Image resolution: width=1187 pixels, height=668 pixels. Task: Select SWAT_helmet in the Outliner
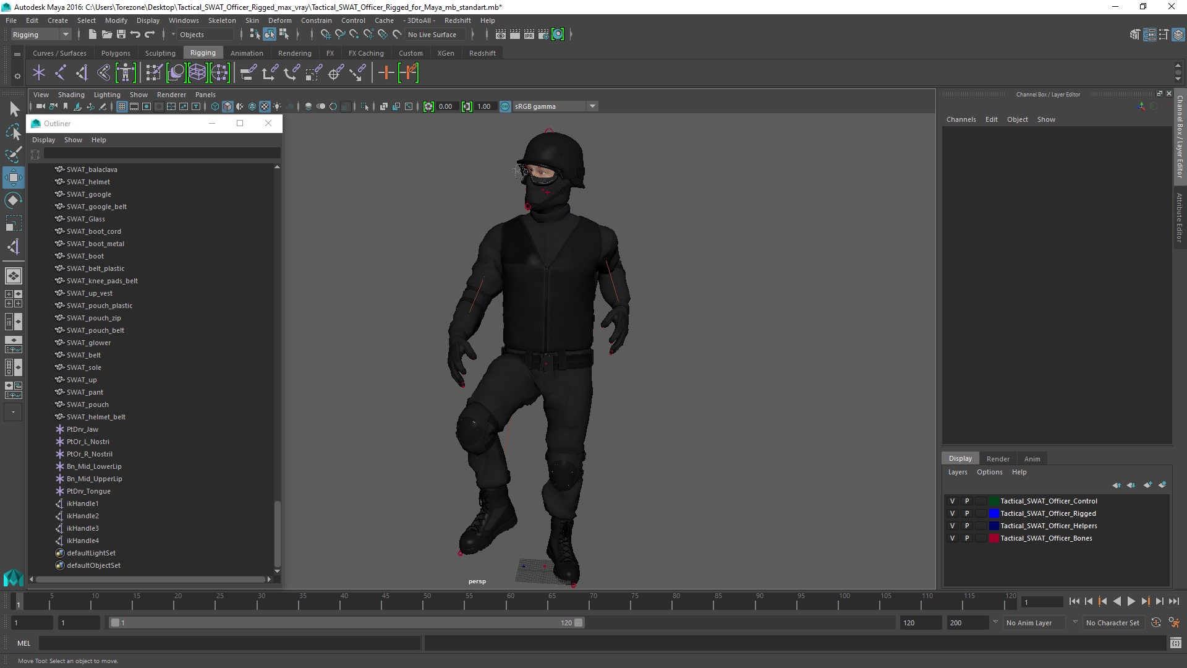click(88, 182)
